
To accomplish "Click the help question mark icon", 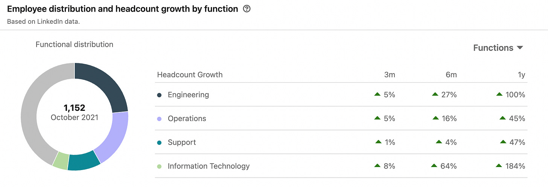I will [247, 9].
